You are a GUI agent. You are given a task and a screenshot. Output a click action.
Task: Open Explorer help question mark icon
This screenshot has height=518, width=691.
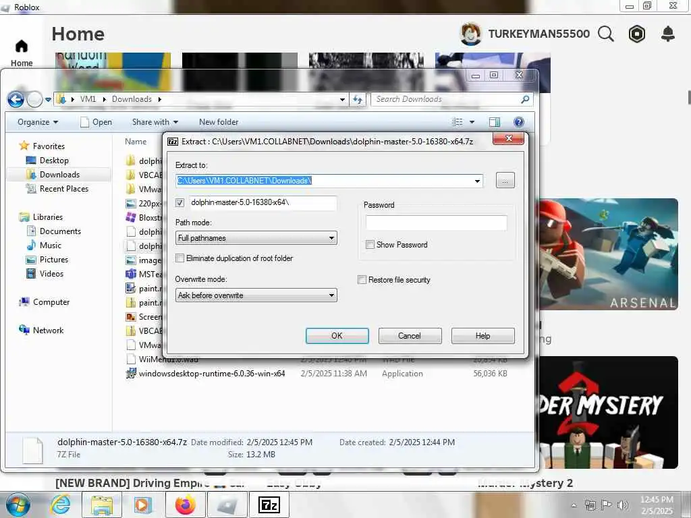pyautogui.click(x=519, y=122)
